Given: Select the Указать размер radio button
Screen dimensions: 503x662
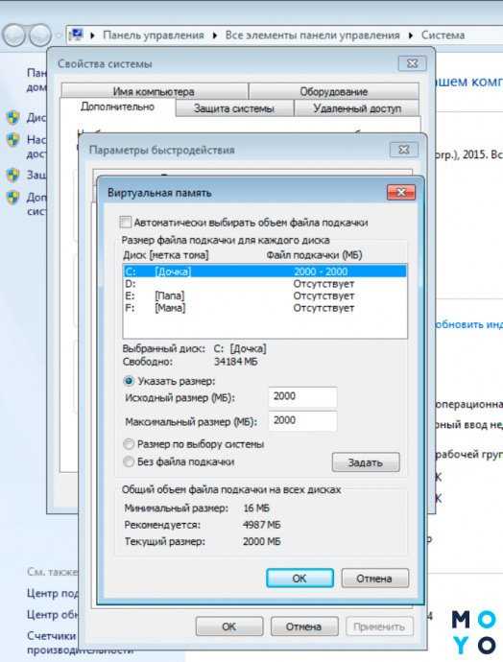Looking at the screenshot, I should (x=129, y=381).
